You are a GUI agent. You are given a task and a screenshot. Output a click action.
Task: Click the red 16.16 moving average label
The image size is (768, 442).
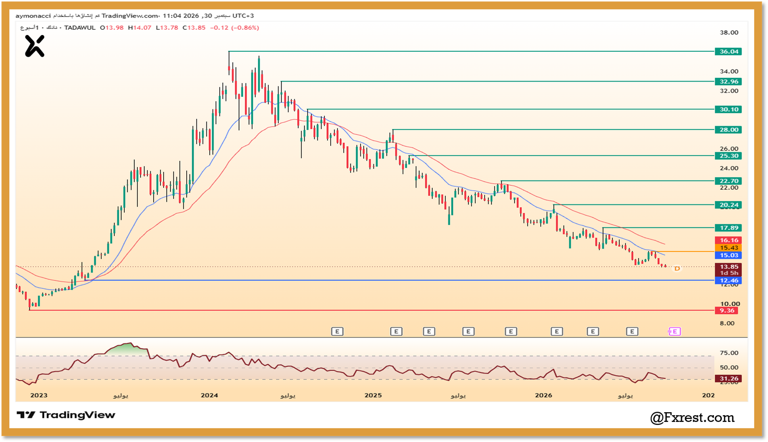click(x=728, y=240)
